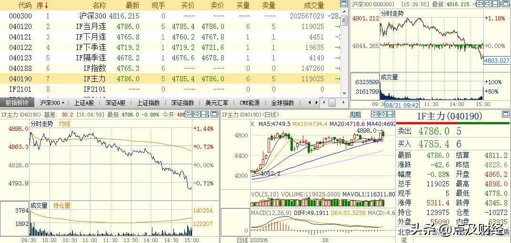Open the 周期 period link
511x243 pixels.
[355, 115]
